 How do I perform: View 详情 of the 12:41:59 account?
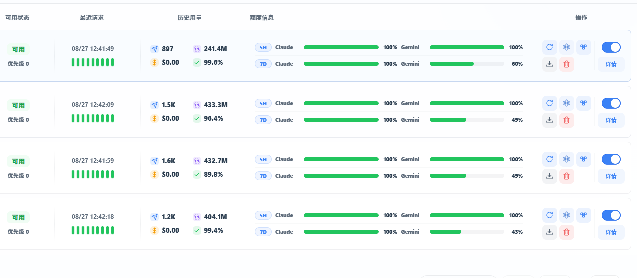(x=611, y=176)
